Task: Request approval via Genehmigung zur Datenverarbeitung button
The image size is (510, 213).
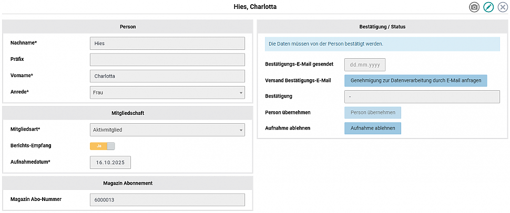Action: [415, 80]
